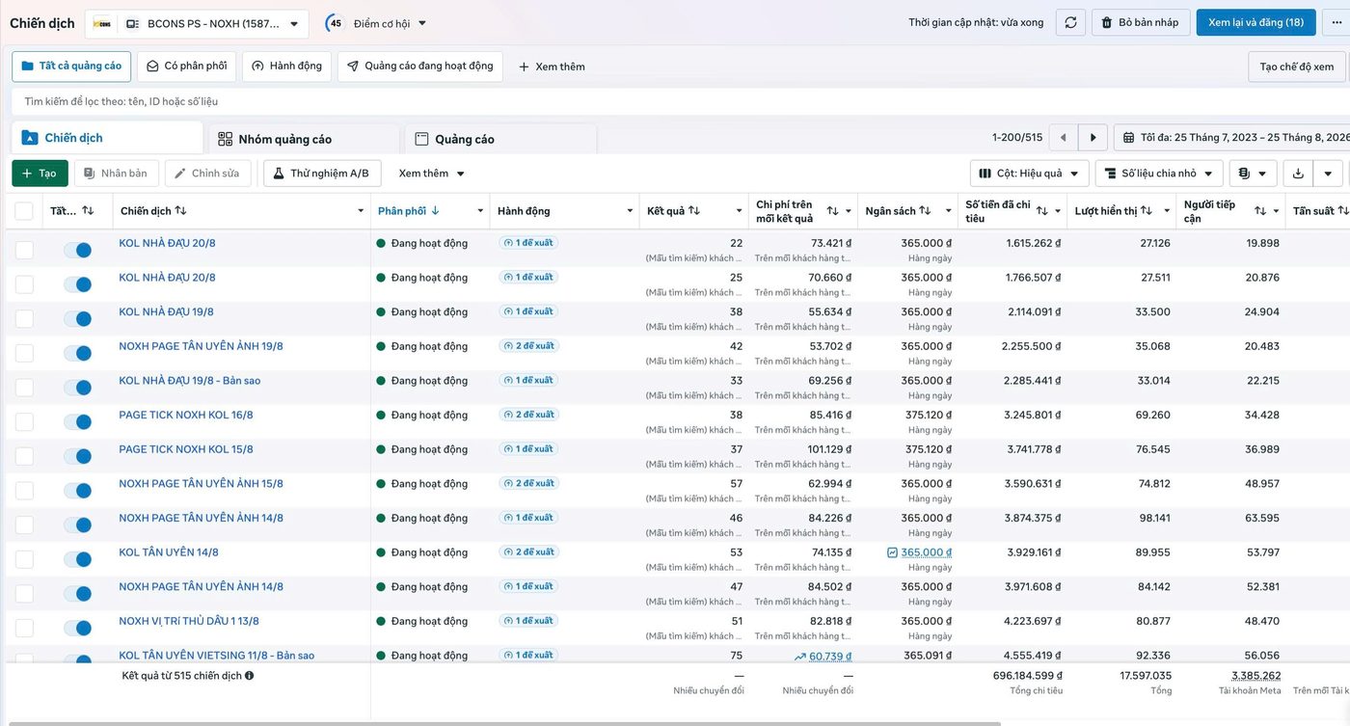Viewport: 1350px width, 726px height.
Task: Go to next page of campaigns
Action: point(1093,138)
